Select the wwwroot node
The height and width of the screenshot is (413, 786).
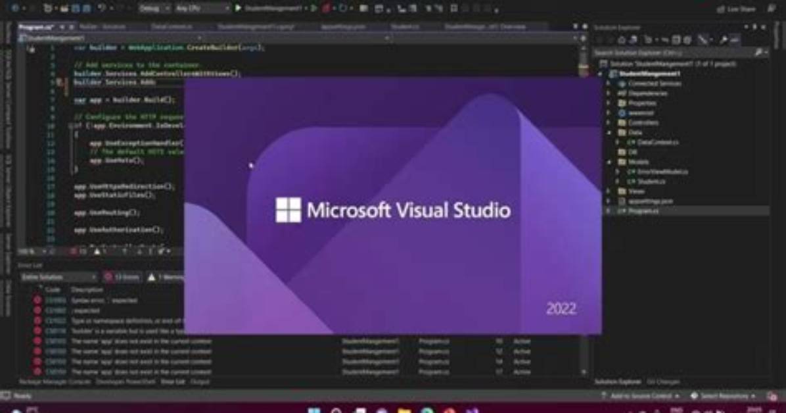point(640,113)
